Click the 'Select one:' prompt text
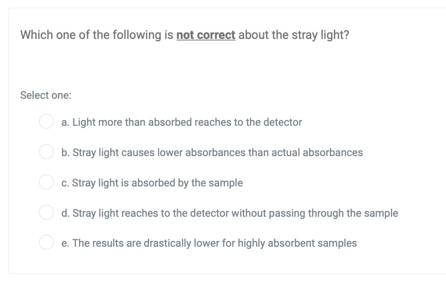This screenshot has width=446, height=292. (x=46, y=95)
